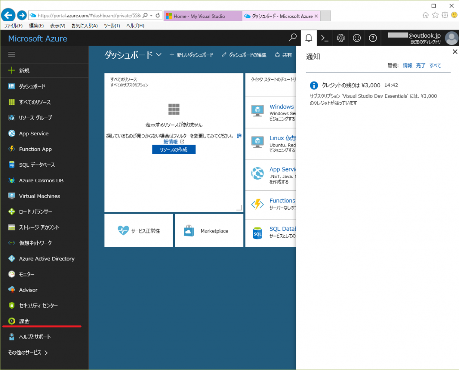
Task: Open the Functions quickstart link
Action: pyautogui.click(x=282, y=201)
